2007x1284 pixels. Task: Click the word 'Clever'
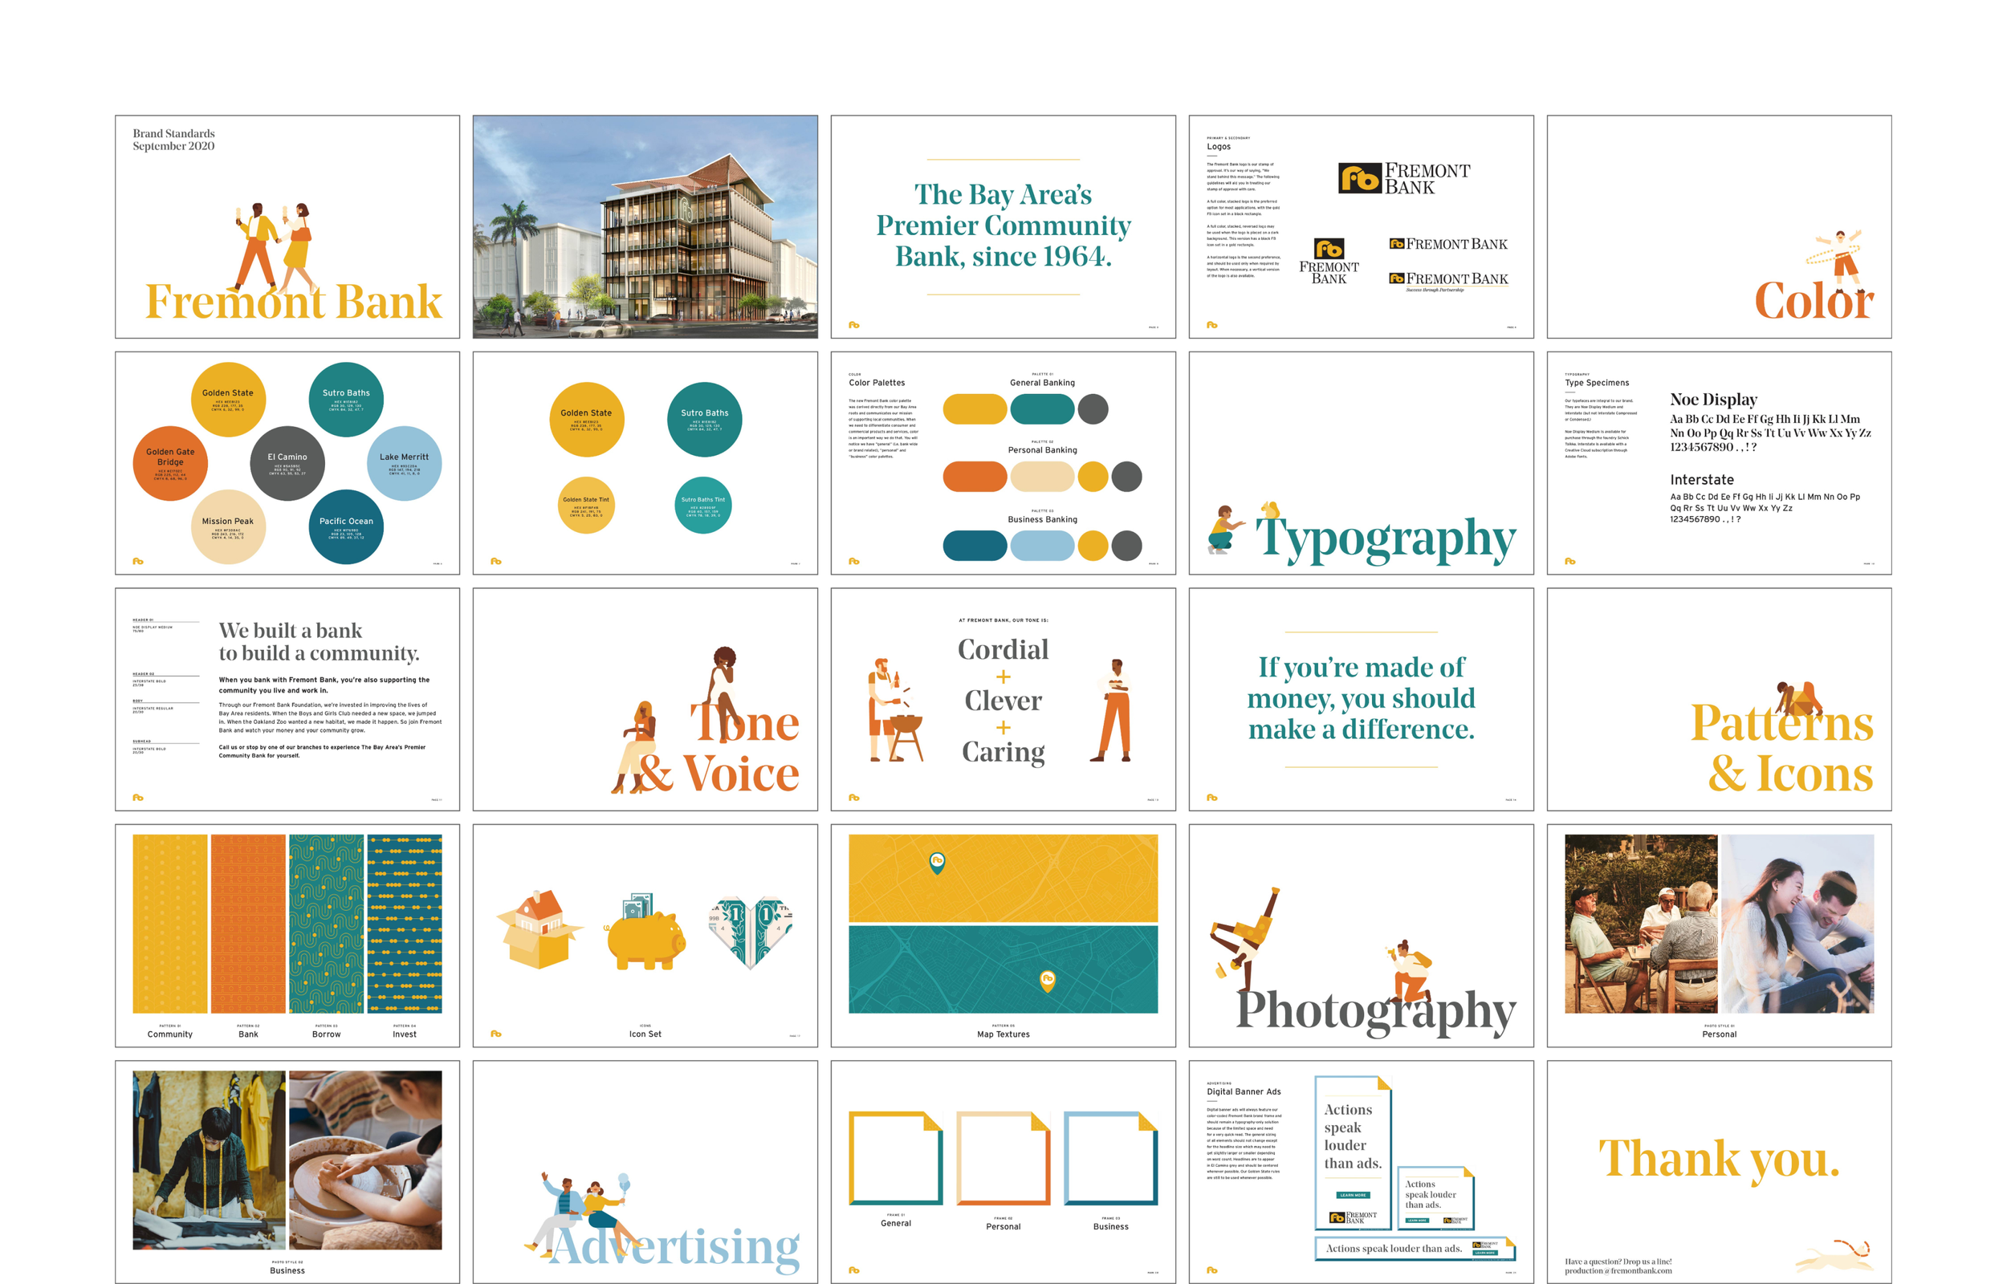click(1003, 701)
